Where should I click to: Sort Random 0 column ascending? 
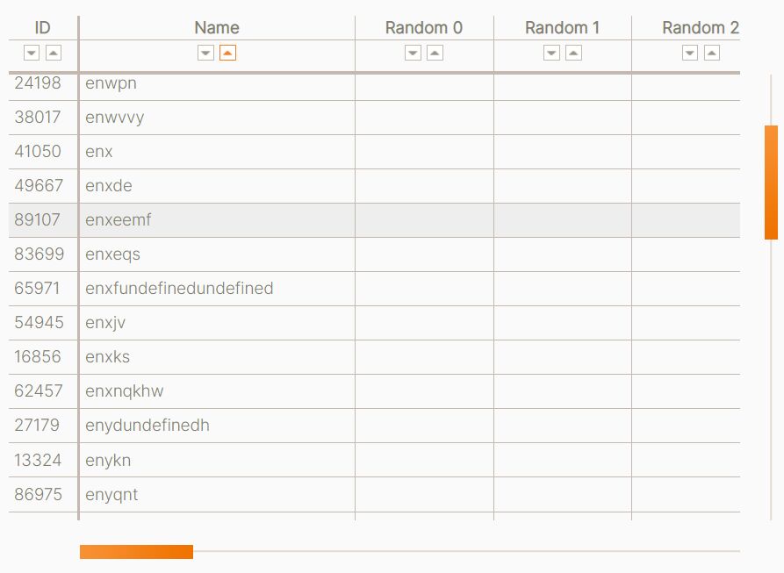(x=435, y=53)
